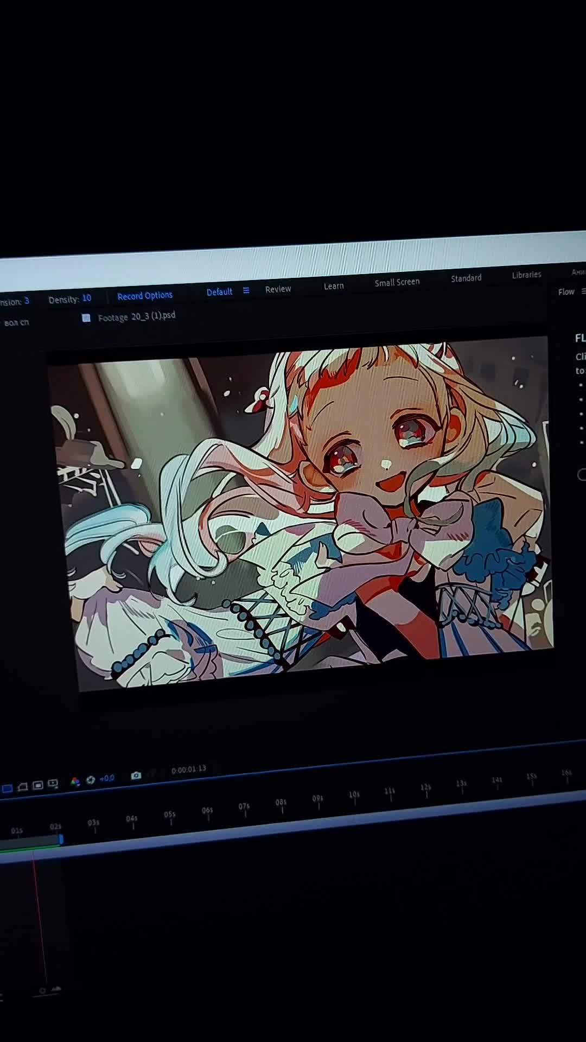This screenshot has width=586, height=1042.
Task: Click the 02s timeline ruler mark
Action: (55, 827)
